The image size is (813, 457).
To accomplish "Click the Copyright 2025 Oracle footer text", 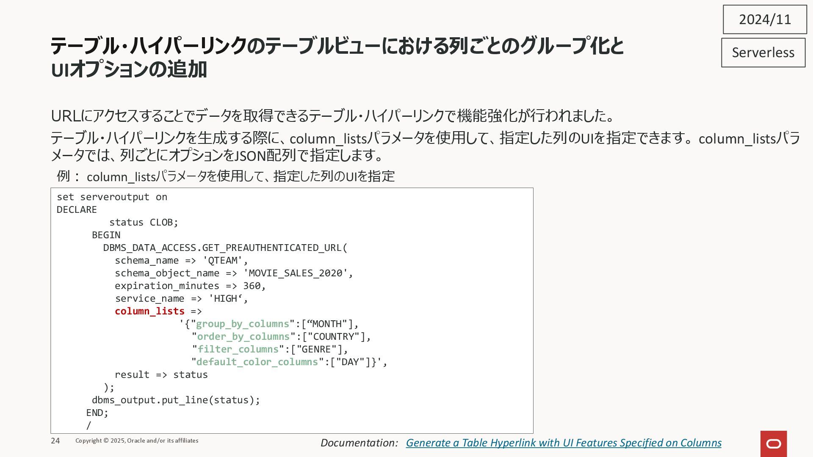I will coord(136,440).
